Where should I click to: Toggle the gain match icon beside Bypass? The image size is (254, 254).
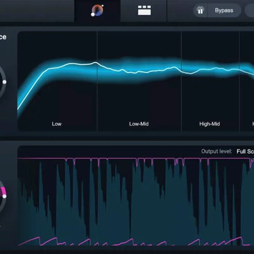[x=200, y=10]
